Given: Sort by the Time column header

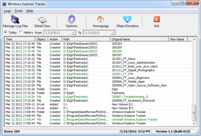Looking at the screenshot, I should click(x=19, y=39).
